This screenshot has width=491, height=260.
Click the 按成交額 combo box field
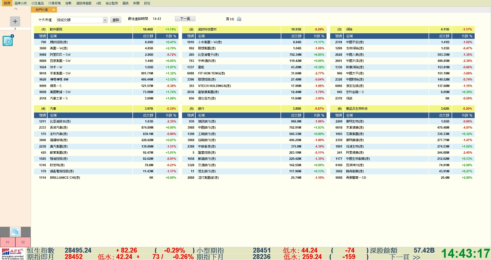click(82, 20)
